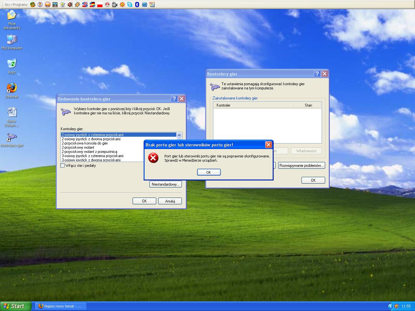Click the German-Polish flag icon in top toolbar
This screenshot has height=311, width=415.
(x=92, y=5)
